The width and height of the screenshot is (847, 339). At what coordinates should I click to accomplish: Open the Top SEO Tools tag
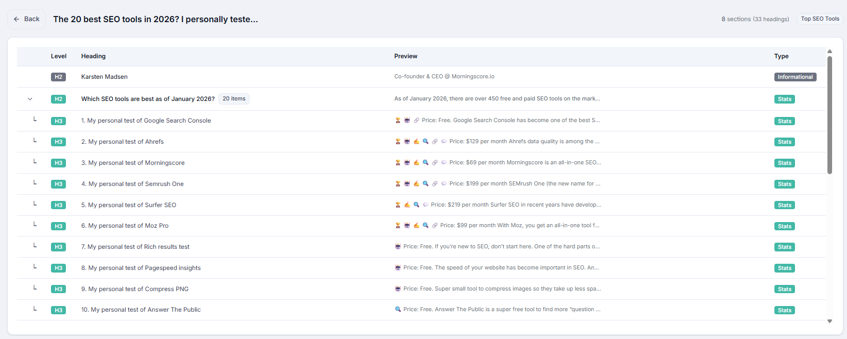coord(820,19)
